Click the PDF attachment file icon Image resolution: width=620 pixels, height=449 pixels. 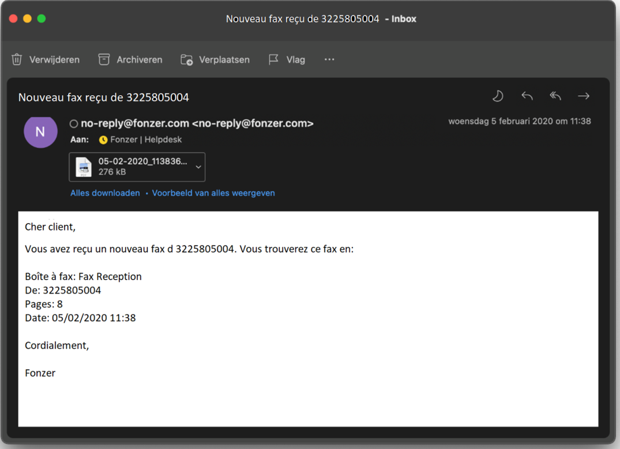[x=84, y=167]
